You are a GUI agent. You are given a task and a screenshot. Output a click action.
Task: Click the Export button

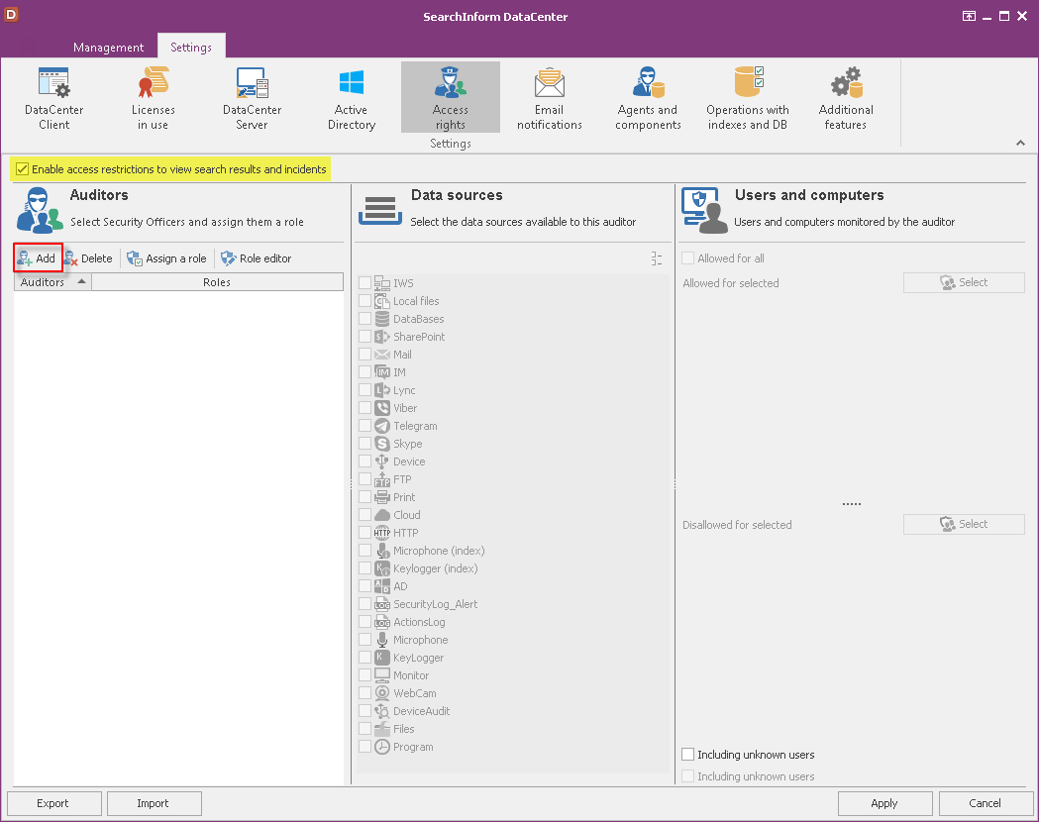pyautogui.click(x=53, y=803)
